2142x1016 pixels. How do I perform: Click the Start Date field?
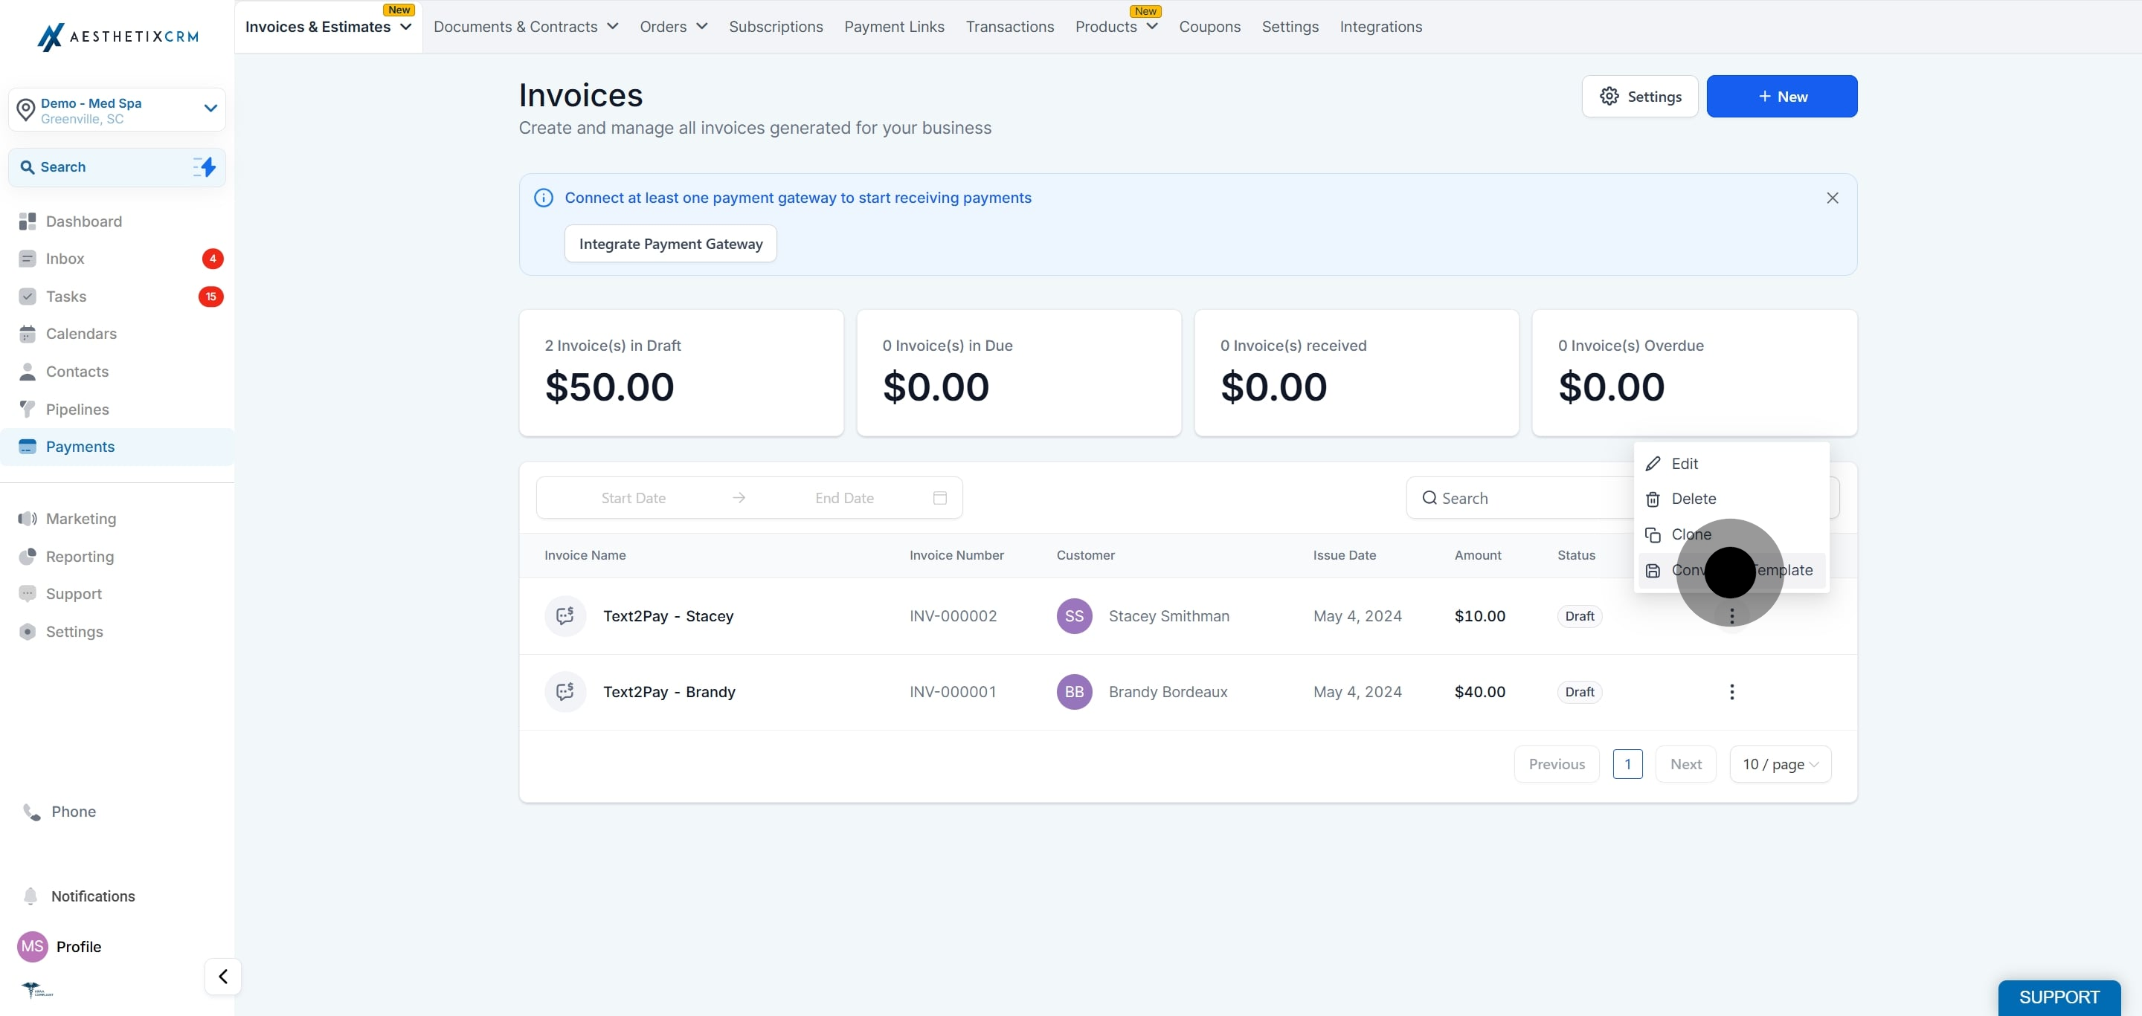(634, 498)
